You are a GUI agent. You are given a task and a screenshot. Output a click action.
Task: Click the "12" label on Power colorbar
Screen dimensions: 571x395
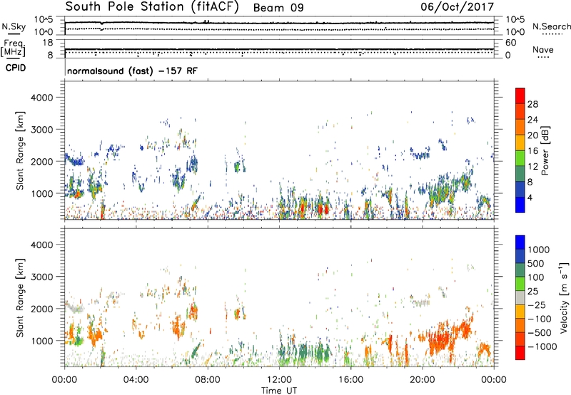[x=532, y=166]
